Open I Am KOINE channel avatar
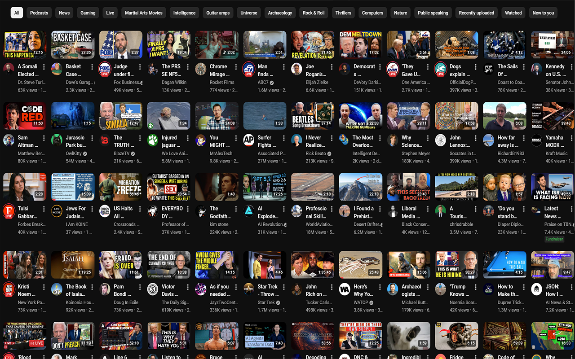This screenshot has height=359, width=575. click(57, 211)
